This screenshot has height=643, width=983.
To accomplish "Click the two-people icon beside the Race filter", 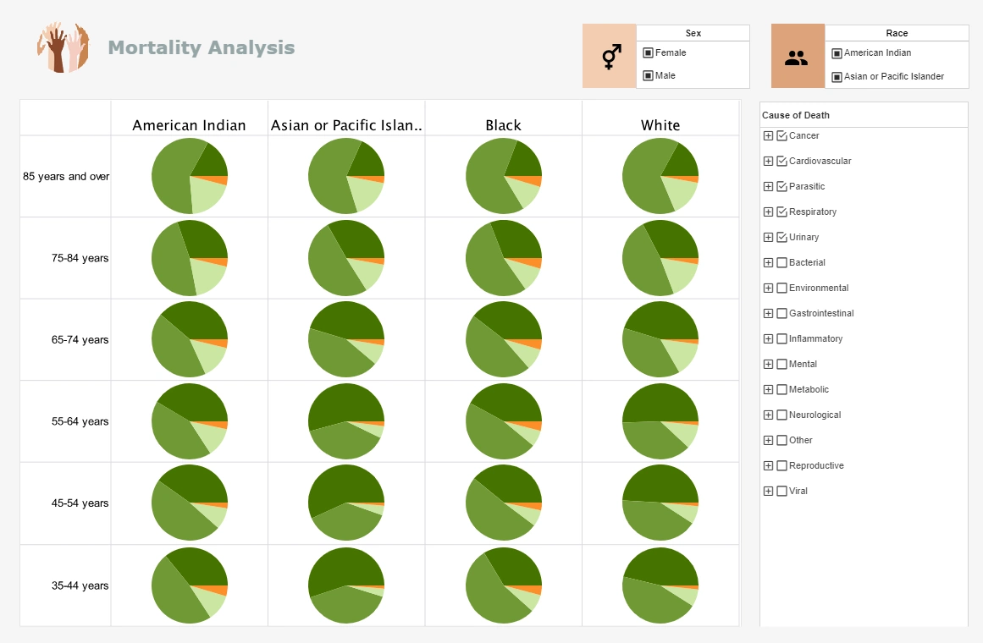I will click(797, 58).
